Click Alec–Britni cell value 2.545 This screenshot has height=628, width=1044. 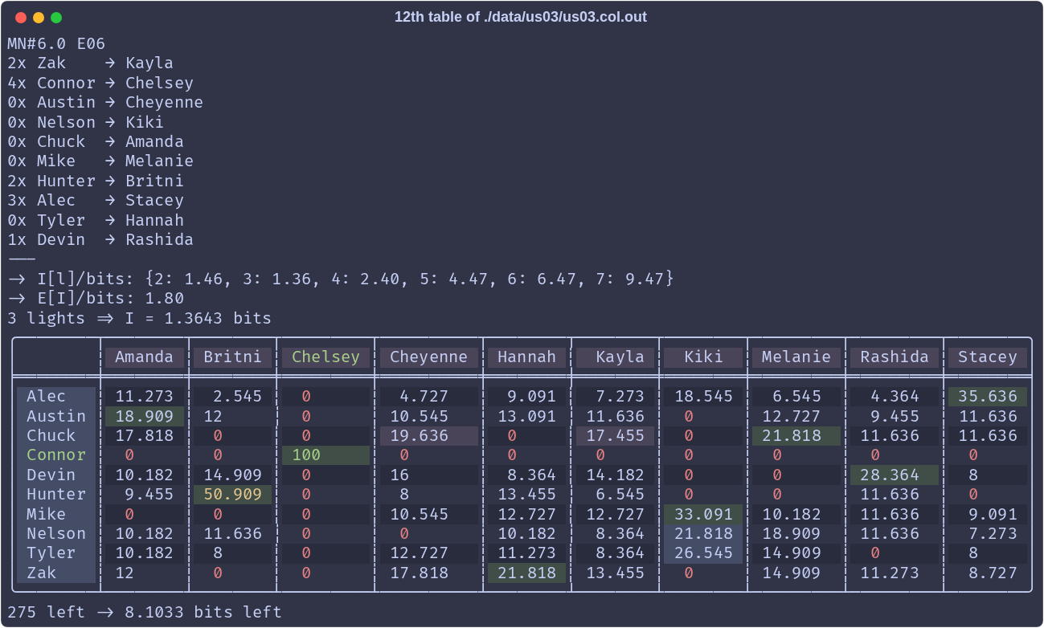(233, 397)
